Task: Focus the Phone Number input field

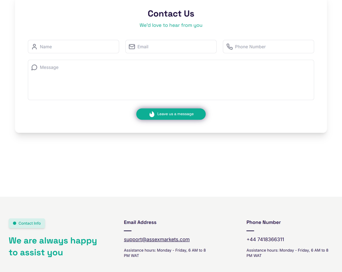Action: [x=268, y=46]
